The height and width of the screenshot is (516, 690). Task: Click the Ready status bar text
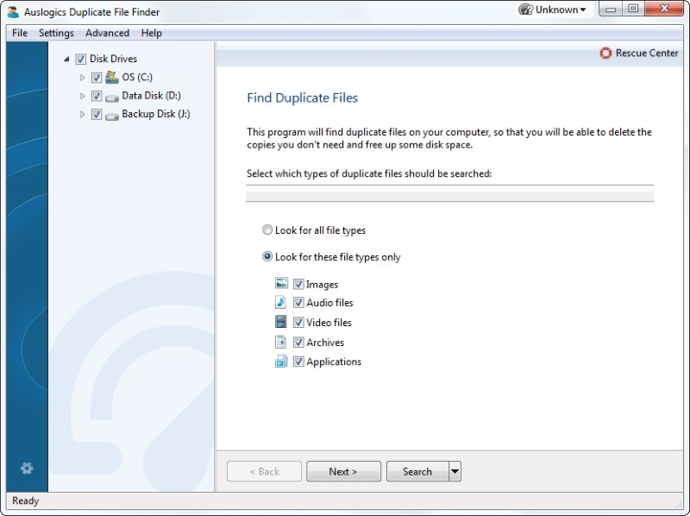point(26,501)
